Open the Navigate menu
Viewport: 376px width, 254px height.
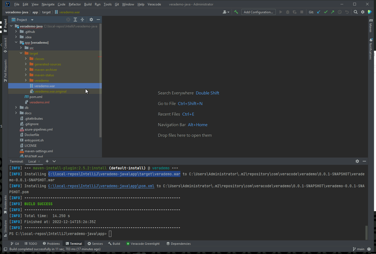48,4
